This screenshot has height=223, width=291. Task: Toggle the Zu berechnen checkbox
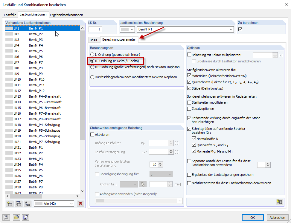point(240,29)
